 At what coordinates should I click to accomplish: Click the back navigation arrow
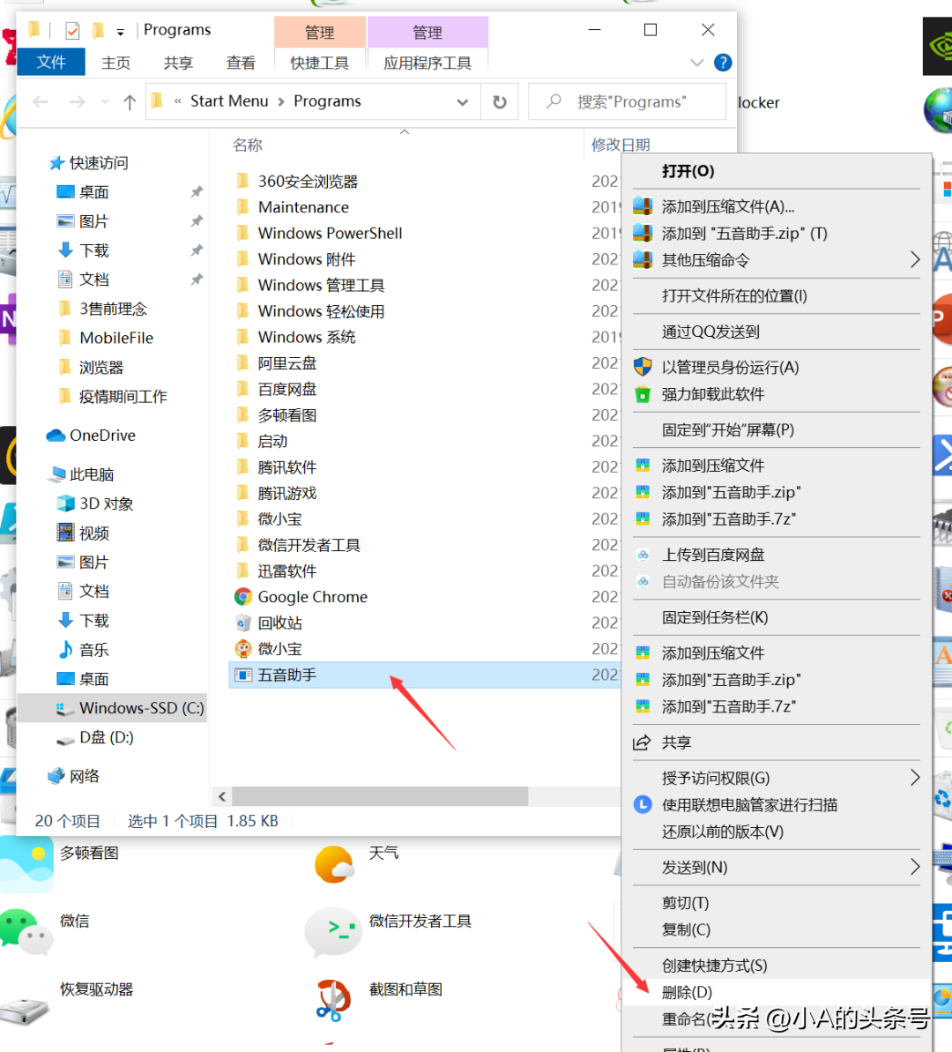(x=41, y=102)
